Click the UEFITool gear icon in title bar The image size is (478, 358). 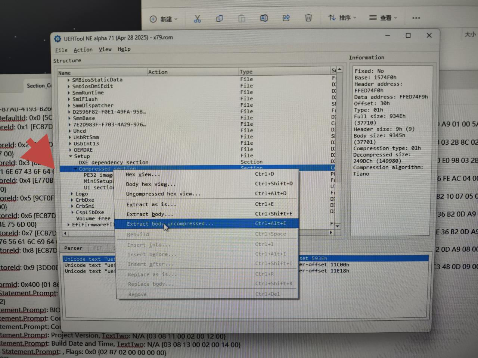coord(58,38)
